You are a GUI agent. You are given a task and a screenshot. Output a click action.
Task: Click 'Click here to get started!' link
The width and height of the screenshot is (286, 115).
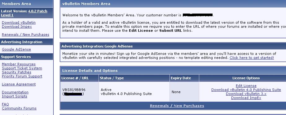252,58
